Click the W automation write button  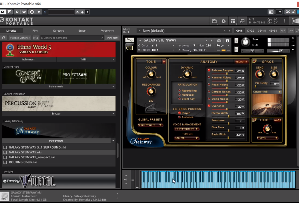point(24,12)
